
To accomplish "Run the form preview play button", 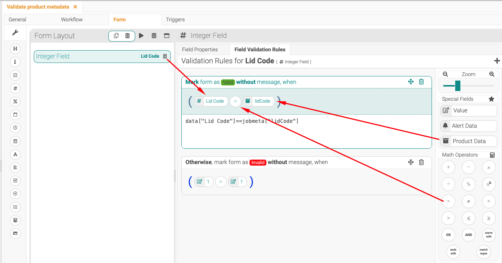I will [x=141, y=36].
